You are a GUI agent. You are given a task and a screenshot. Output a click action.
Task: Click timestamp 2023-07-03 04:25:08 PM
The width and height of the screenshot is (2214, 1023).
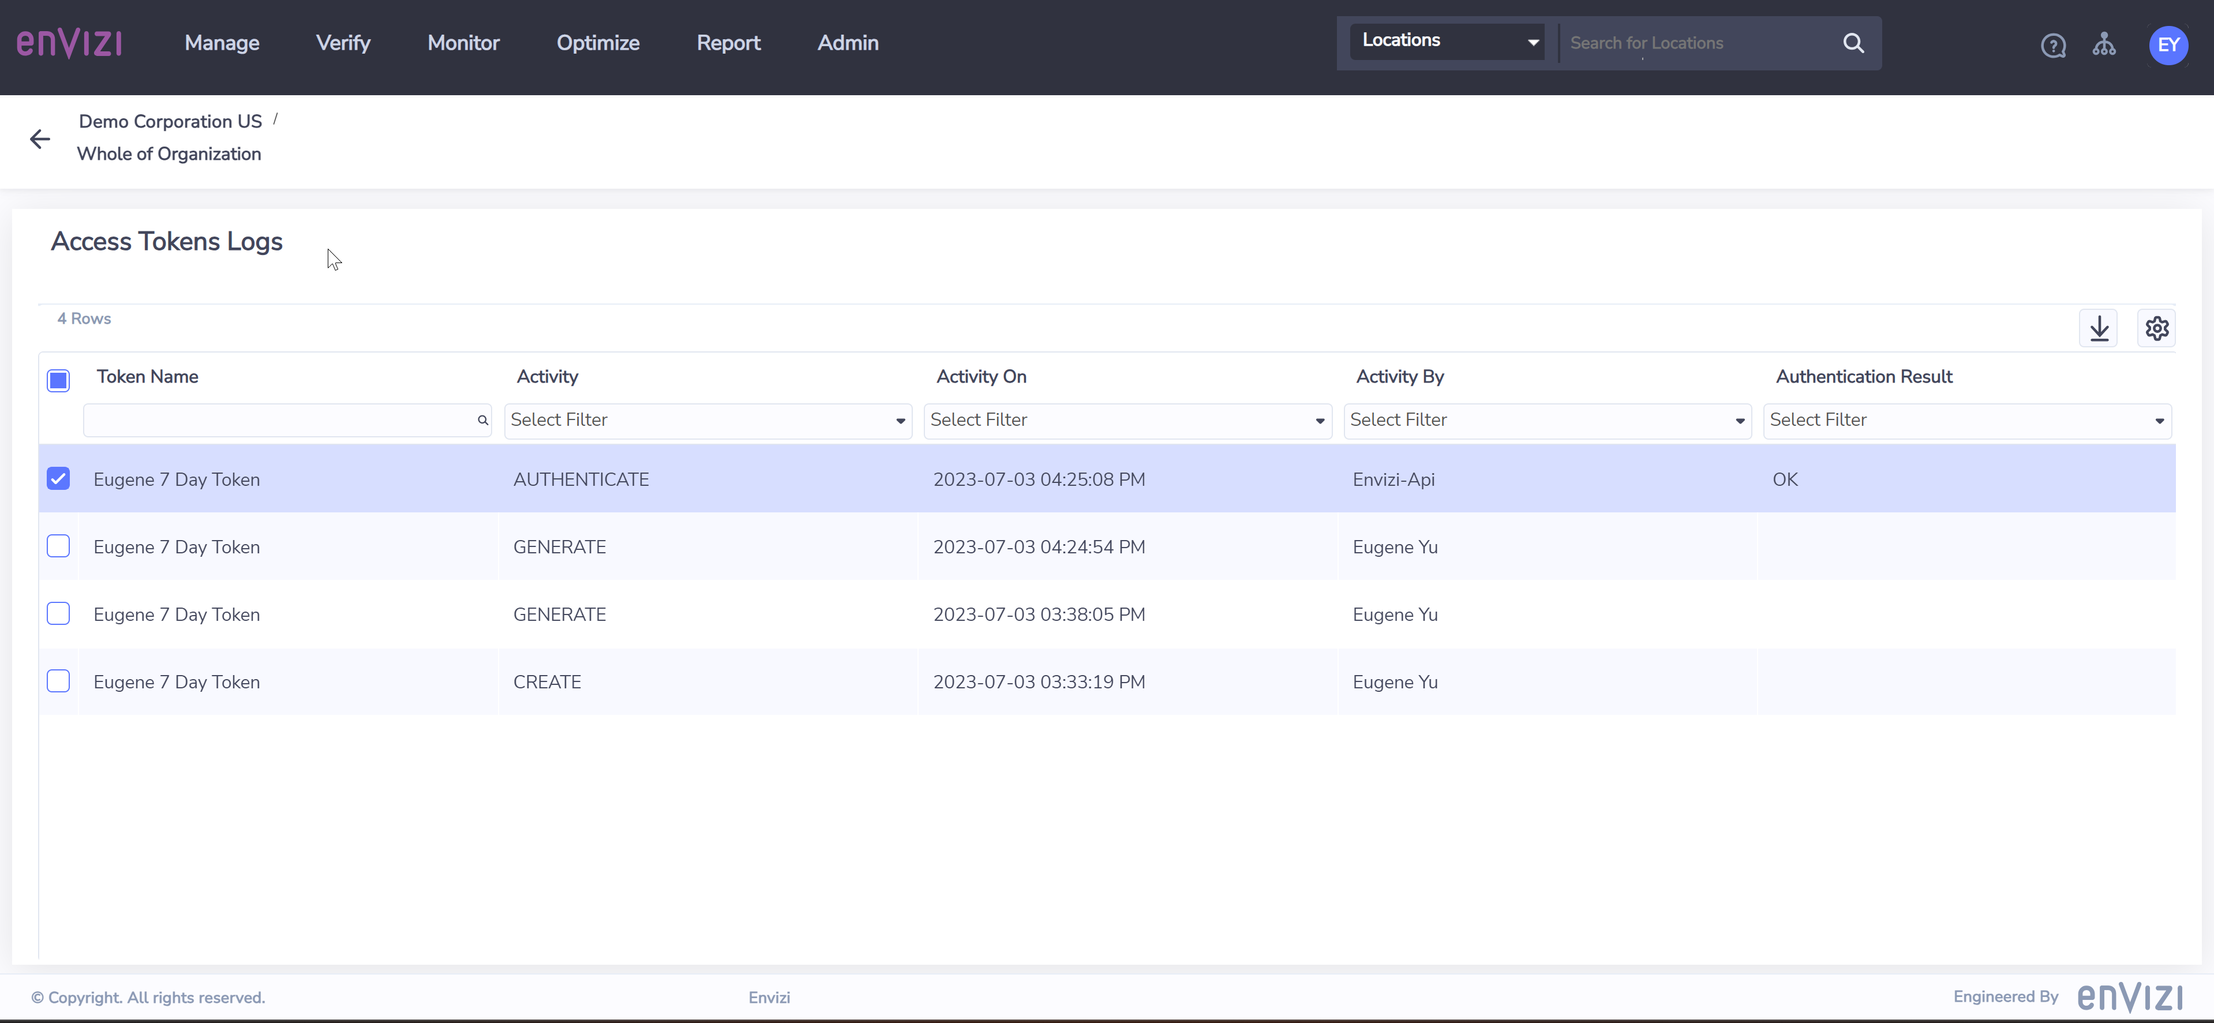point(1039,479)
